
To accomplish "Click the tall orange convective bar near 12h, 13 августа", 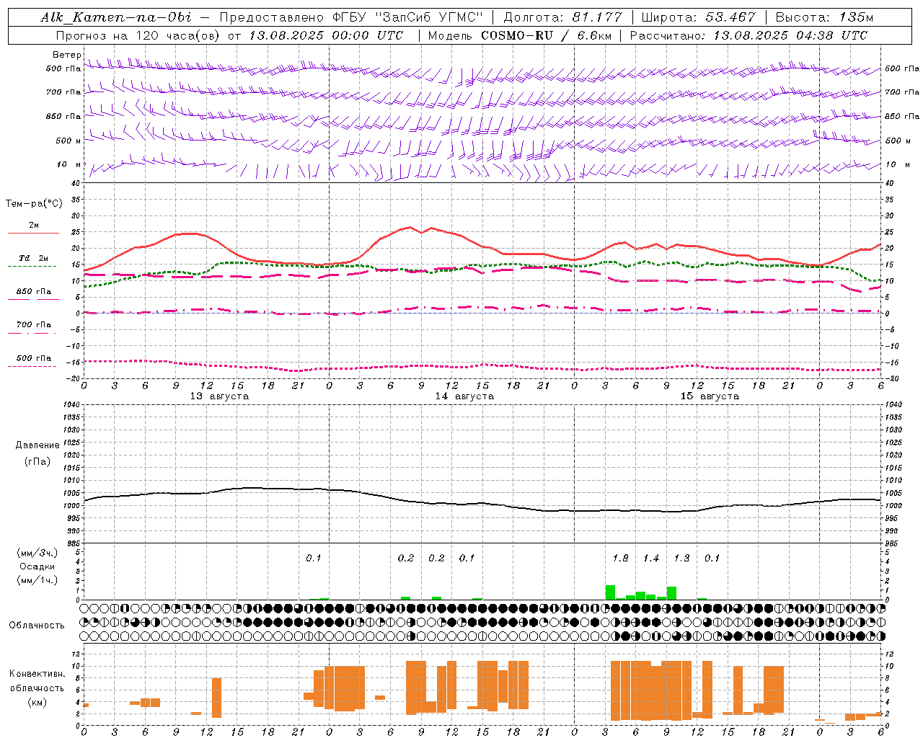I will click(x=216, y=698).
